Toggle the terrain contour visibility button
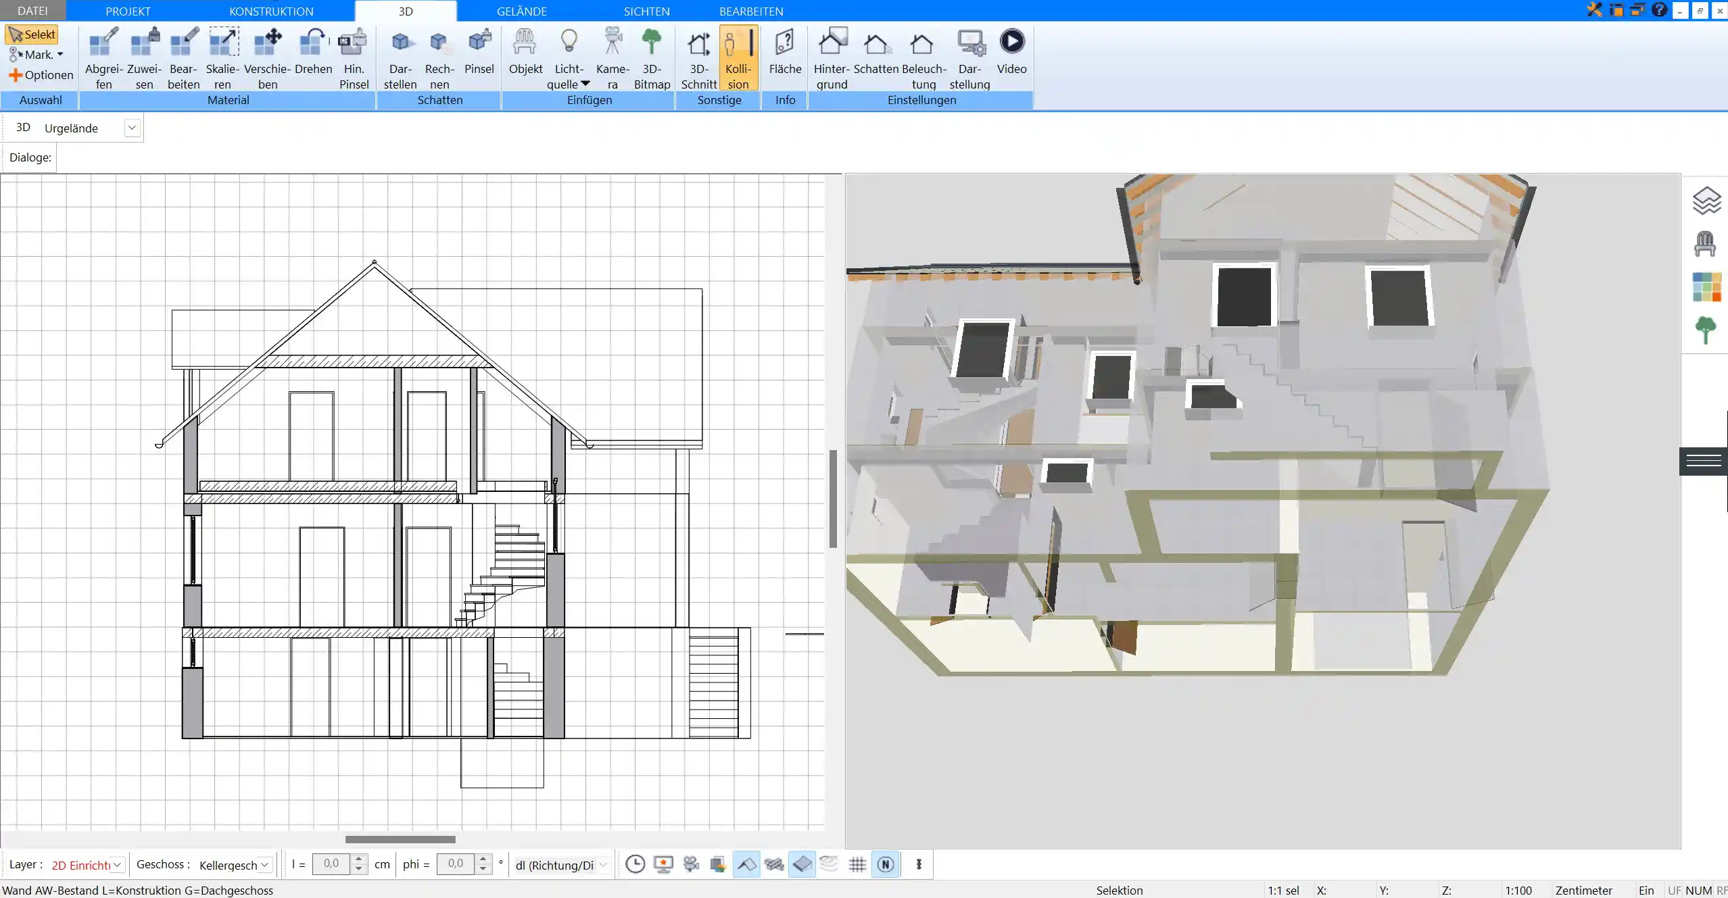Viewport: 1728px width, 898px height. [x=830, y=864]
